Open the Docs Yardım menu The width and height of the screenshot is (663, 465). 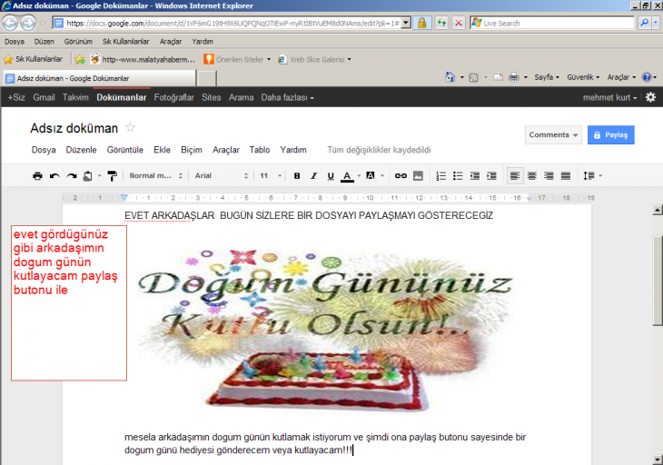[x=293, y=150]
